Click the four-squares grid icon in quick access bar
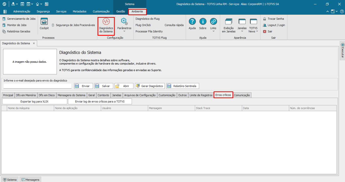The image size is (345, 182). 47,4
